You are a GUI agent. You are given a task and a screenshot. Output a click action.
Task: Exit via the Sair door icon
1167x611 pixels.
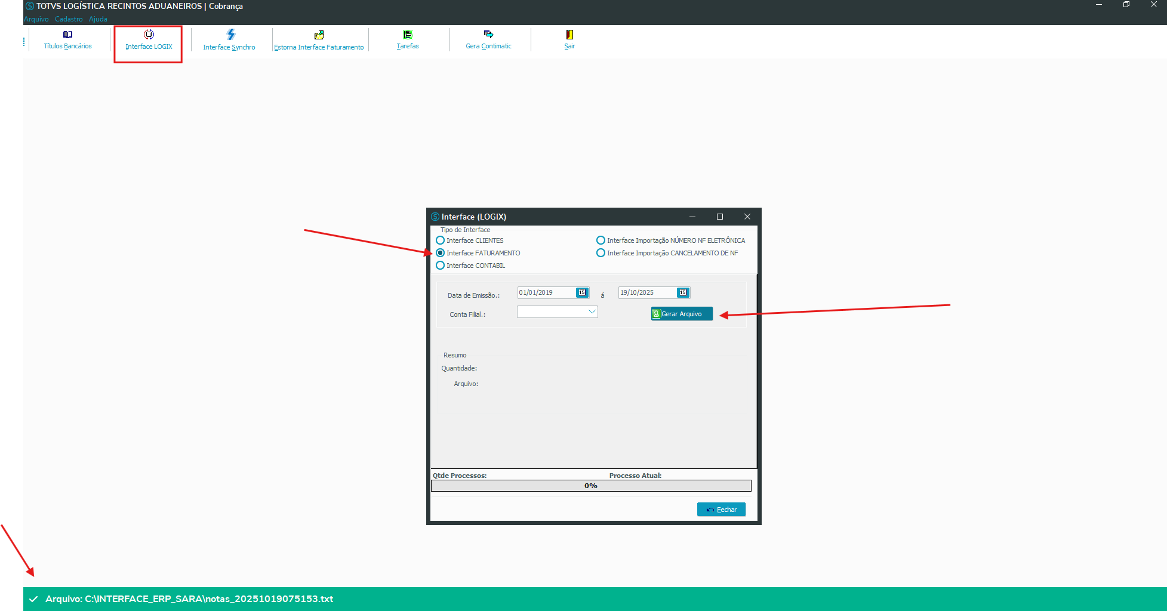tap(569, 35)
